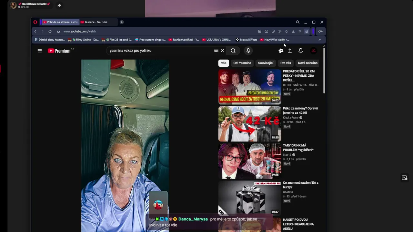413x232 pixels.
Task: Visit 'Kluci z Prahy' channel
Action: pyautogui.click(x=291, y=118)
